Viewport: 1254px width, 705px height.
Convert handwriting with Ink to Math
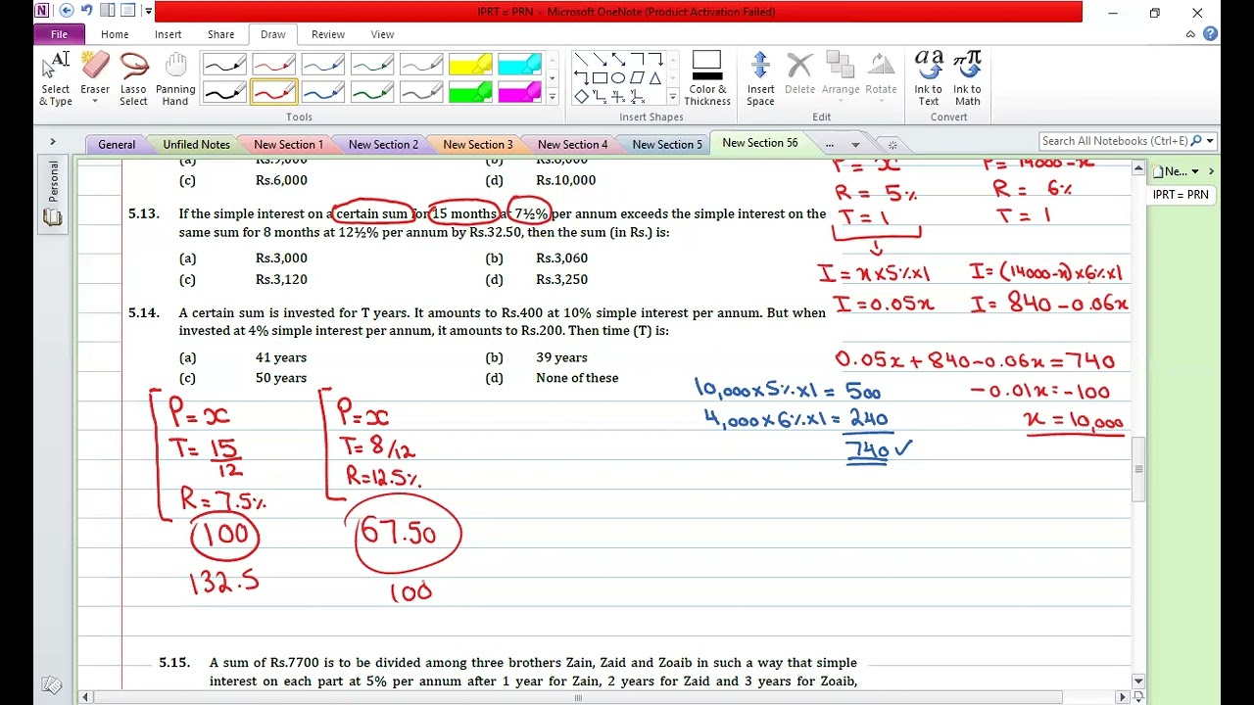967,78
